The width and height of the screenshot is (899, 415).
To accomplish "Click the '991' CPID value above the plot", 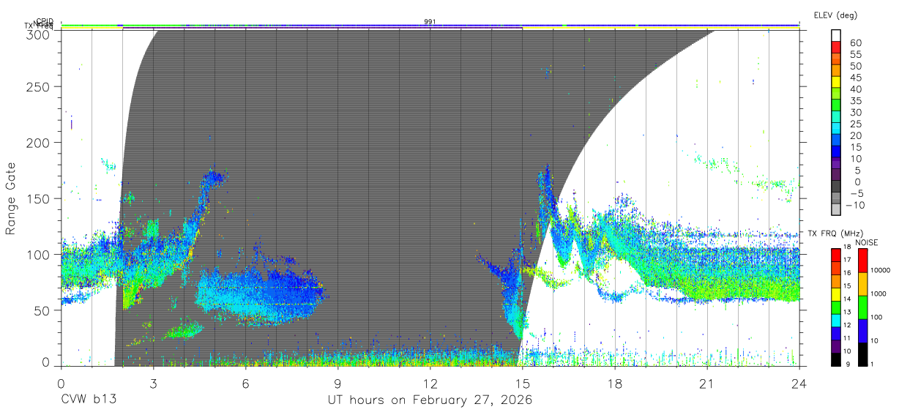I will tap(430, 22).
